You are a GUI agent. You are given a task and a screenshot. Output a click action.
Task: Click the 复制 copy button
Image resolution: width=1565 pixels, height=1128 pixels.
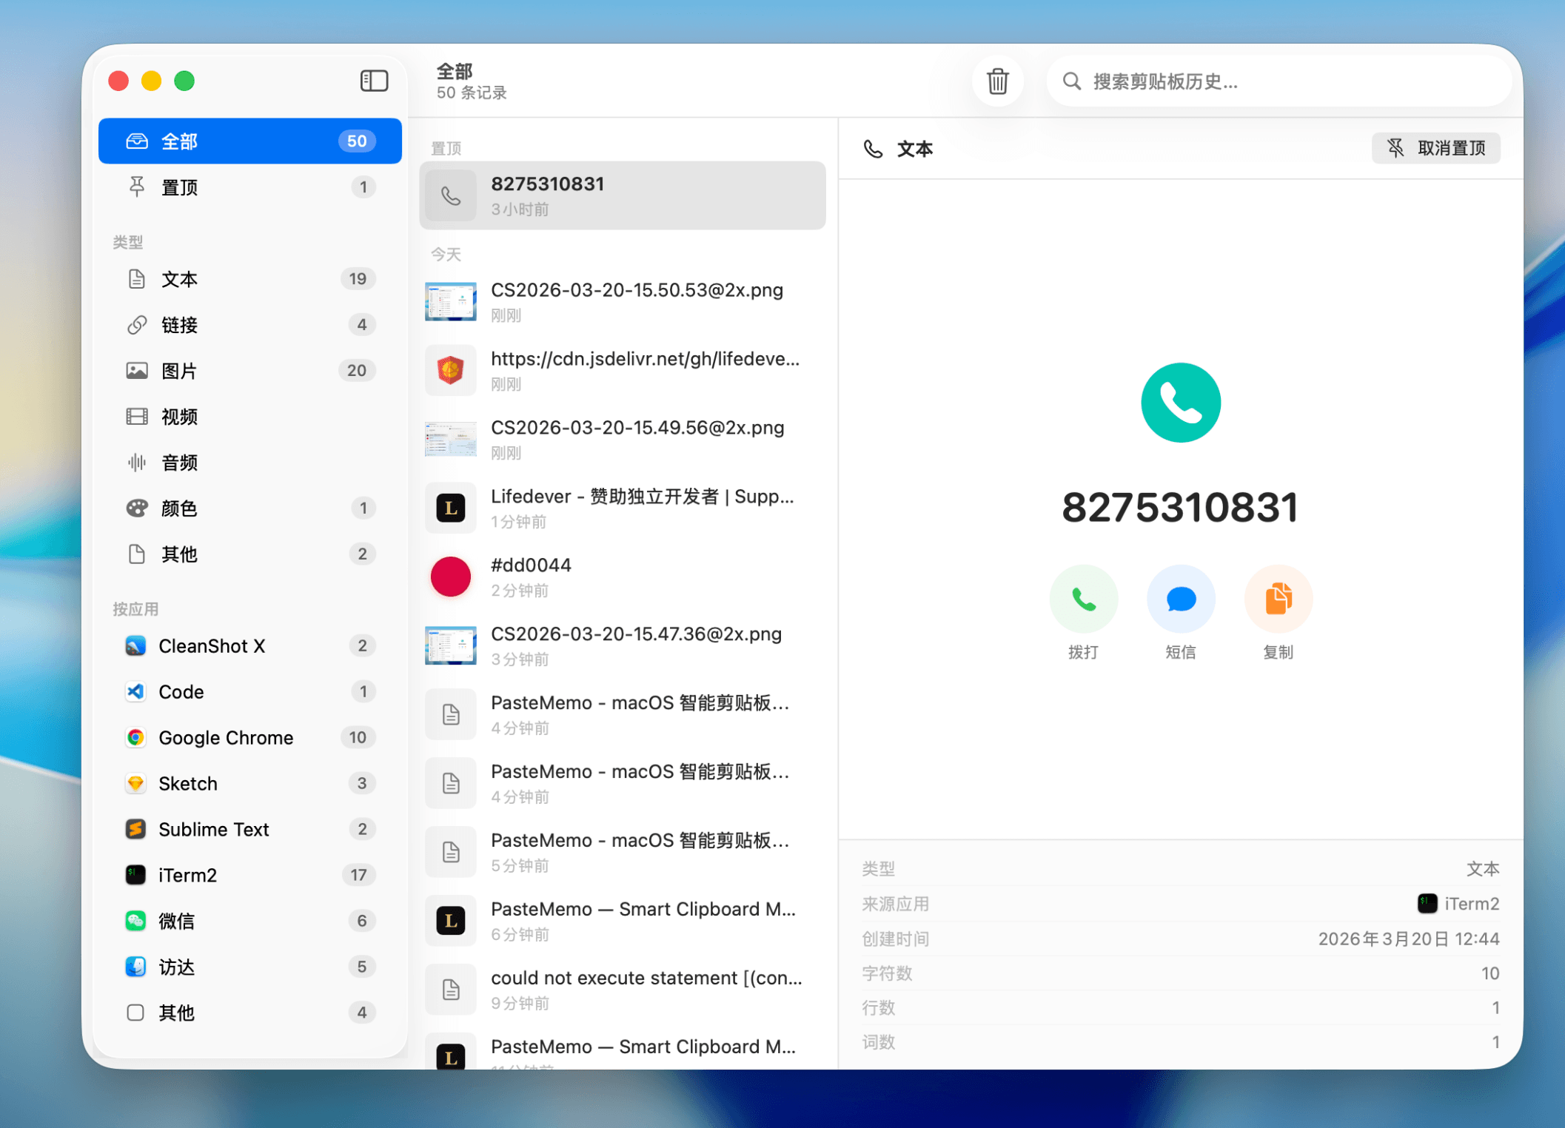(1279, 599)
